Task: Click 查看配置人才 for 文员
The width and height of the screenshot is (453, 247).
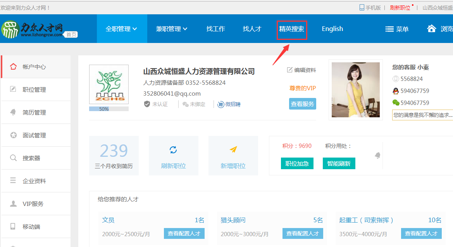Action: 184,233
